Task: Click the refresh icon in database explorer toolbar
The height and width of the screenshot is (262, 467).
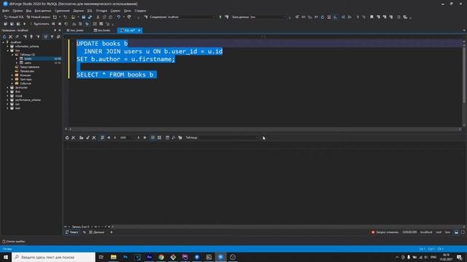Action: point(4,36)
